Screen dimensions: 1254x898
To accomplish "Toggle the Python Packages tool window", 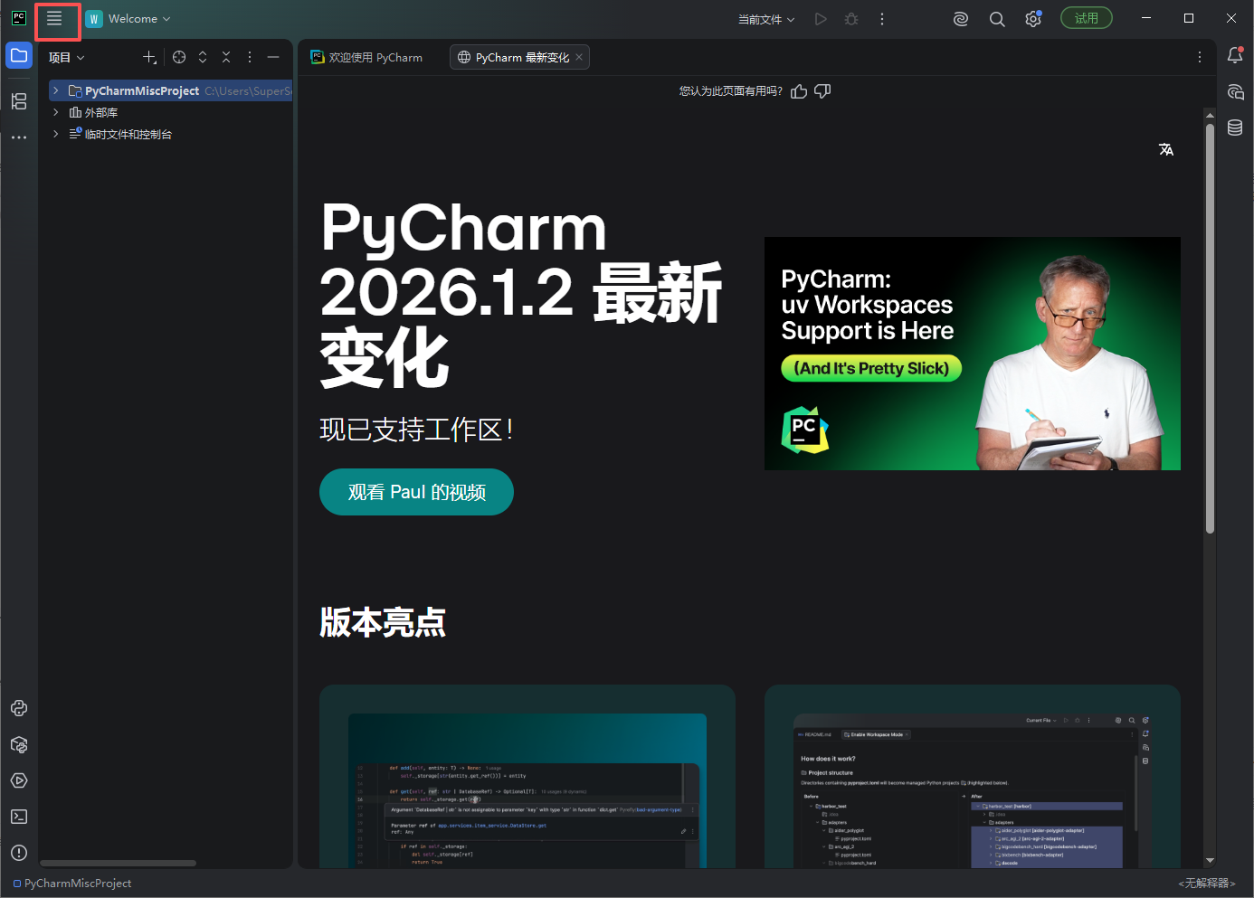I will [x=19, y=744].
